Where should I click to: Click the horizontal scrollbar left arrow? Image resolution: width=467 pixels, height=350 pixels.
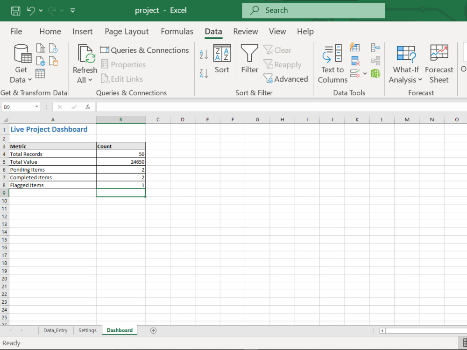382,330
